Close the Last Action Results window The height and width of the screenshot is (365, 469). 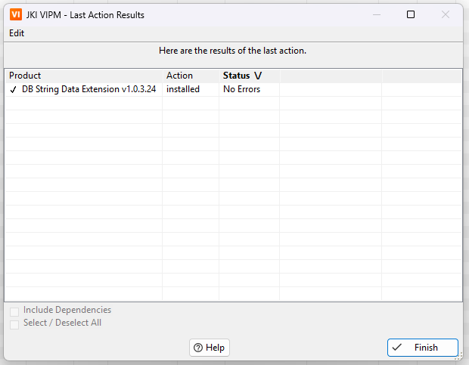click(x=446, y=14)
